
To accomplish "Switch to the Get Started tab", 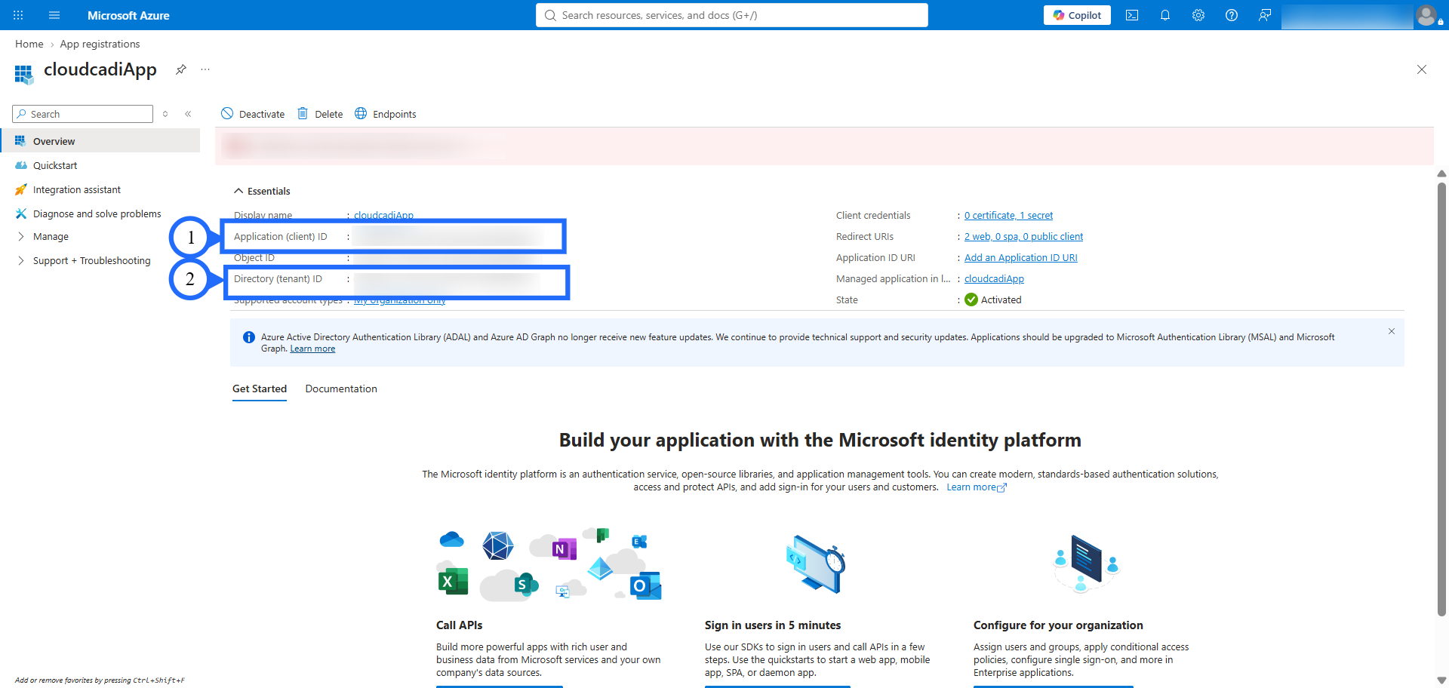I will click(x=260, y=389).
